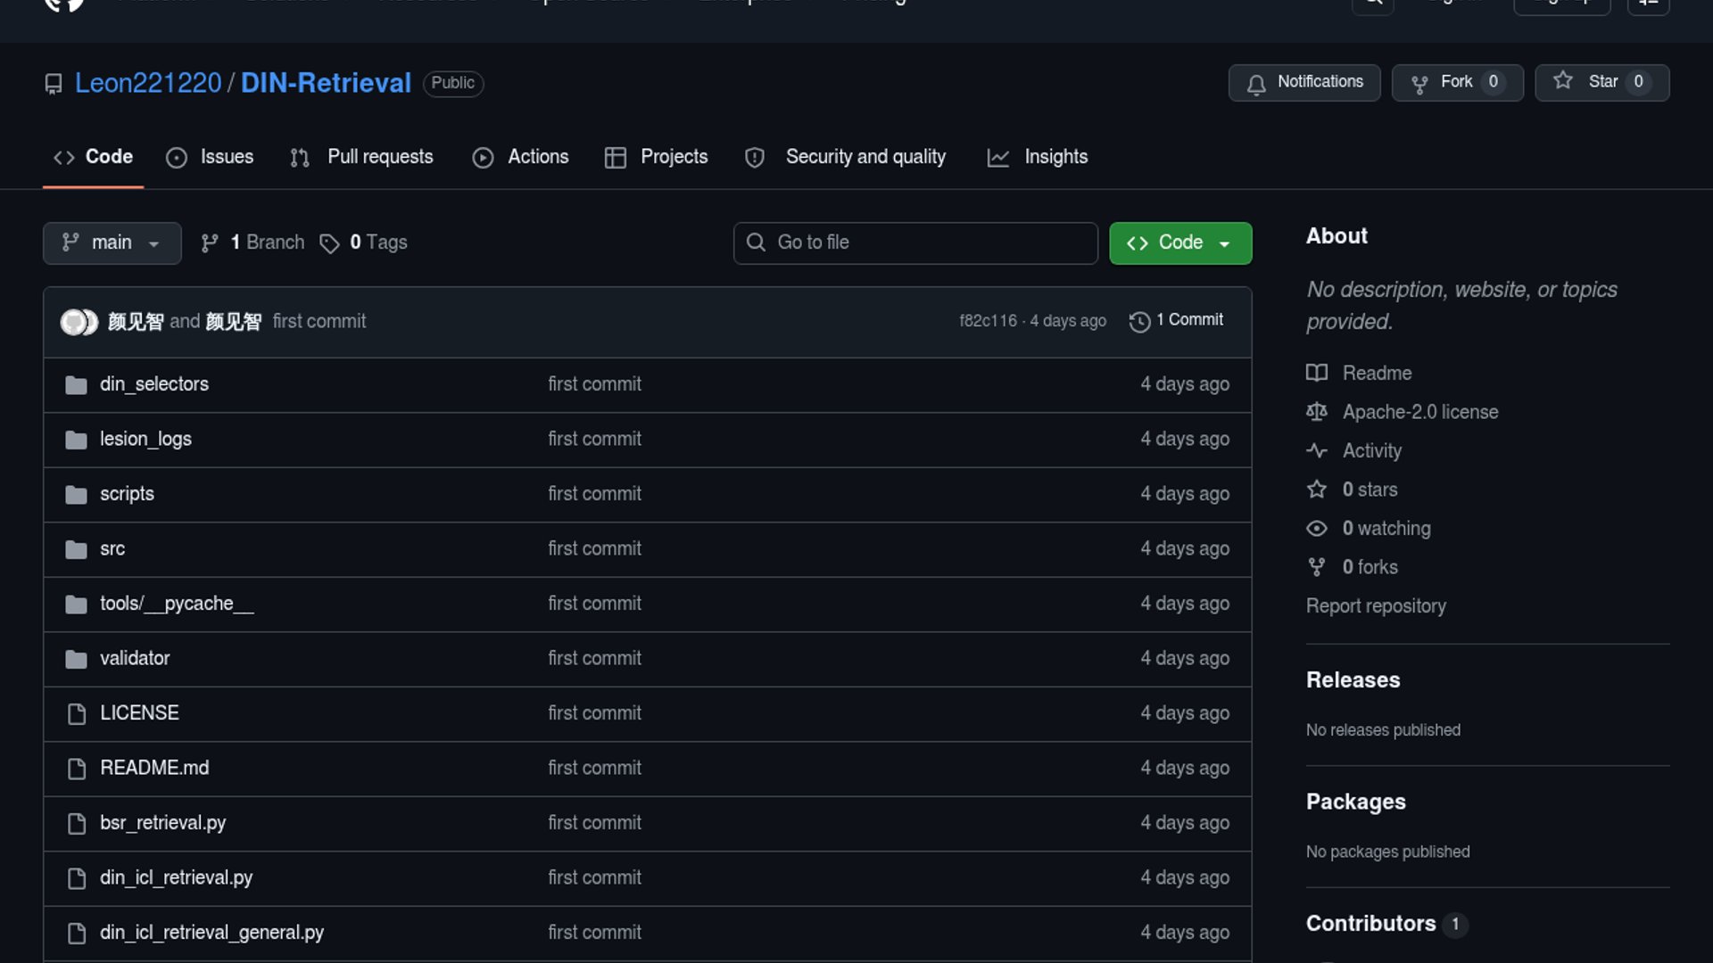This screenshot has width=1713, height=963.
Task: Open the README.md file
Action: [153, 768]
